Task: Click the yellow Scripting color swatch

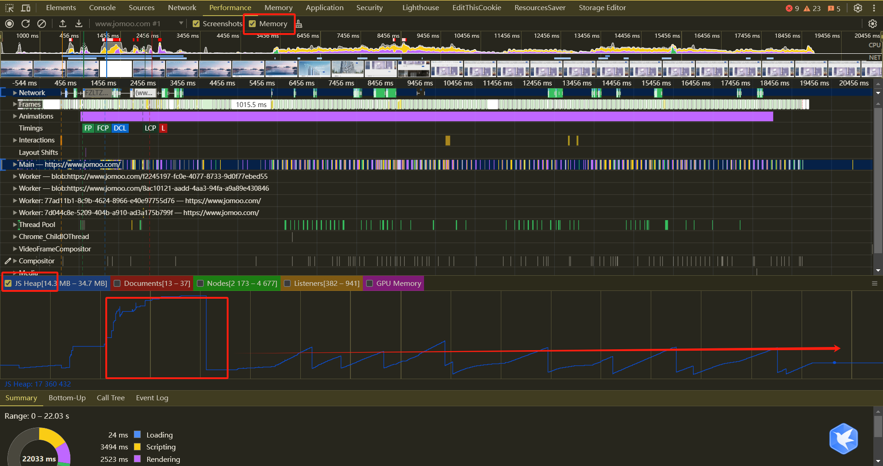Action: 137,447
